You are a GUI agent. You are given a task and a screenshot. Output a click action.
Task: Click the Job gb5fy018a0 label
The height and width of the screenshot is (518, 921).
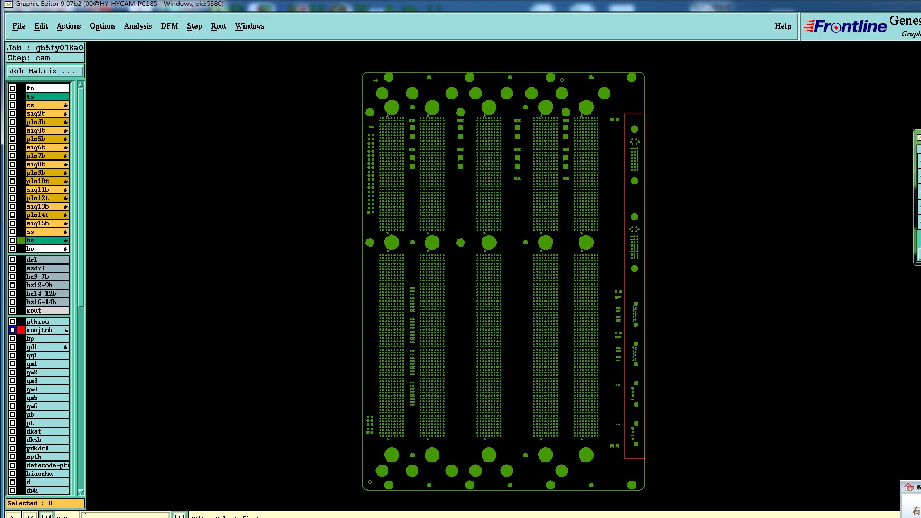45,48
